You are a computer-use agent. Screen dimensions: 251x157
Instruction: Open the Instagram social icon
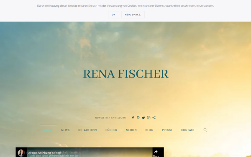(x=149, y=118)
